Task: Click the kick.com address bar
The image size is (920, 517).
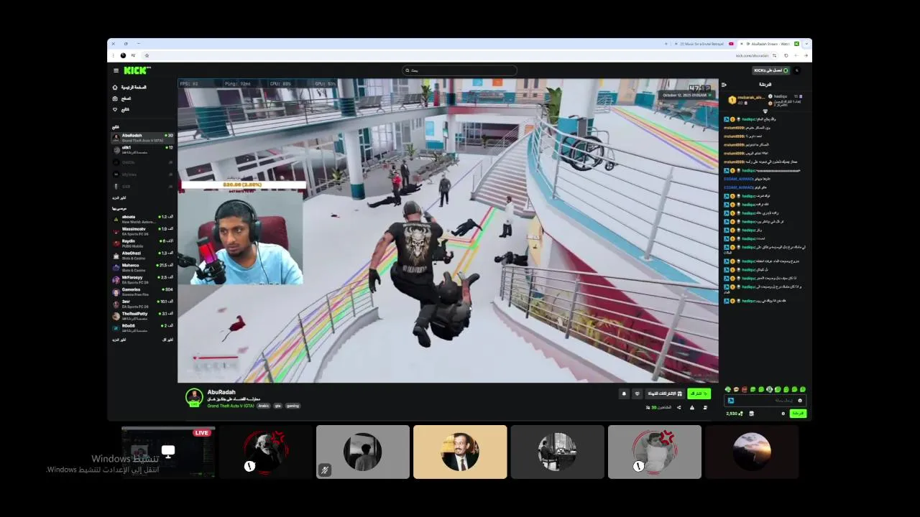Action: [752, 55]
